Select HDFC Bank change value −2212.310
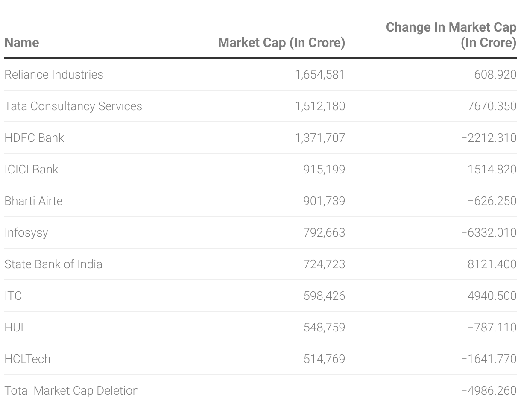 pyautogui.click(x=489, y=138)
